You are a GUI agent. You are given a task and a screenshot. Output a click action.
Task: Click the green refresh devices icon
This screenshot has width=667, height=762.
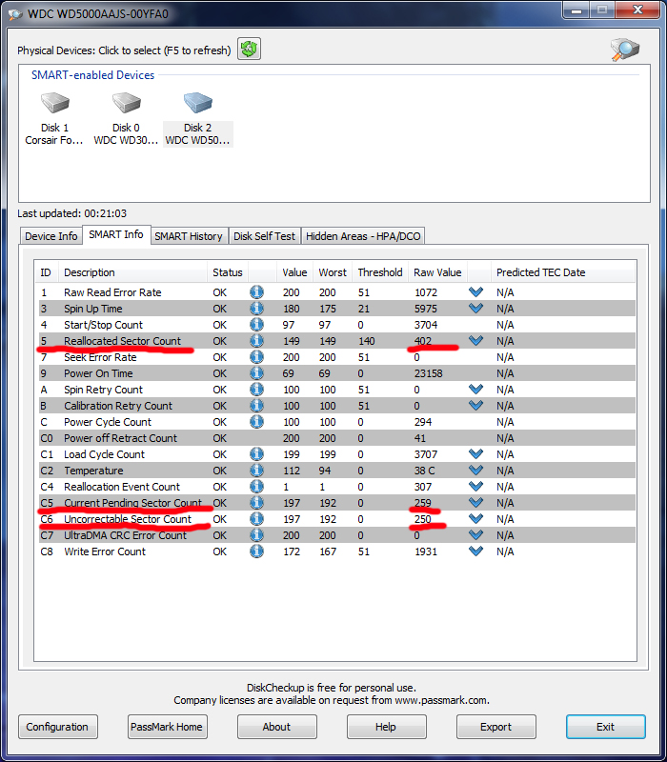249,49
